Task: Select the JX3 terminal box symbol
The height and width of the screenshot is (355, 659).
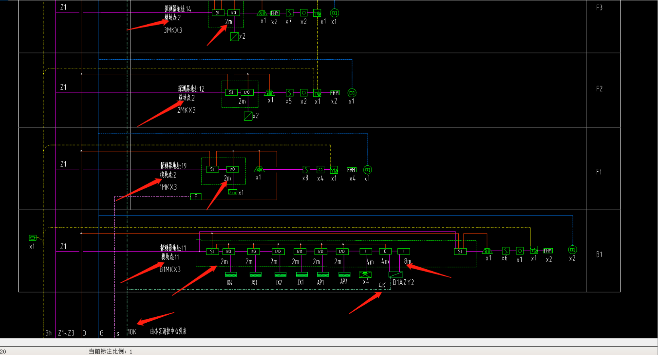Action: click(255, 275)
